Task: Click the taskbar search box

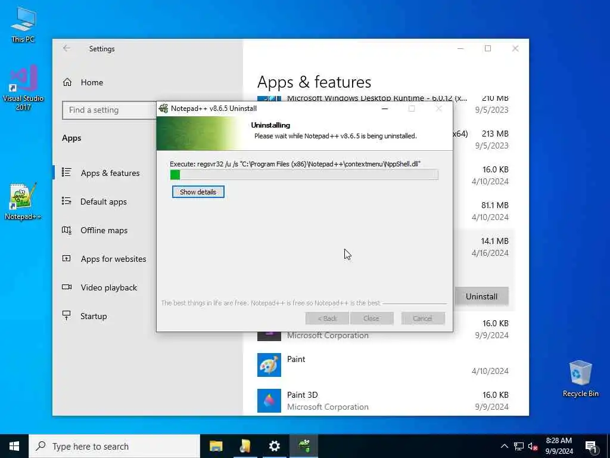Action: pyautogui.click(x=114, y=446)
